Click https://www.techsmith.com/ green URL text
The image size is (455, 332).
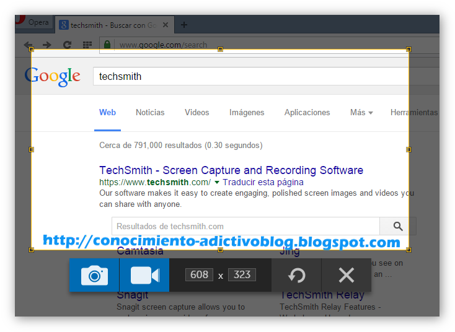[155, 182]
